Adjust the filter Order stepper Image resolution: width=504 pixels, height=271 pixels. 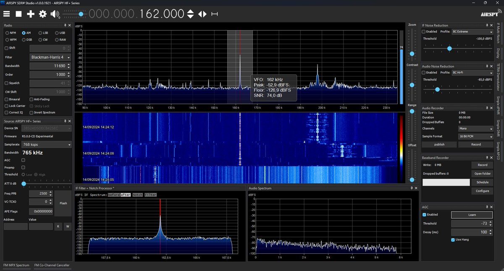pos(68,74)
